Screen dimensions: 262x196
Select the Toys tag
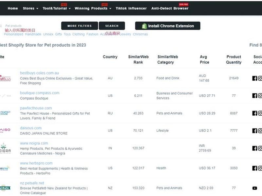[x=67, y=34]
